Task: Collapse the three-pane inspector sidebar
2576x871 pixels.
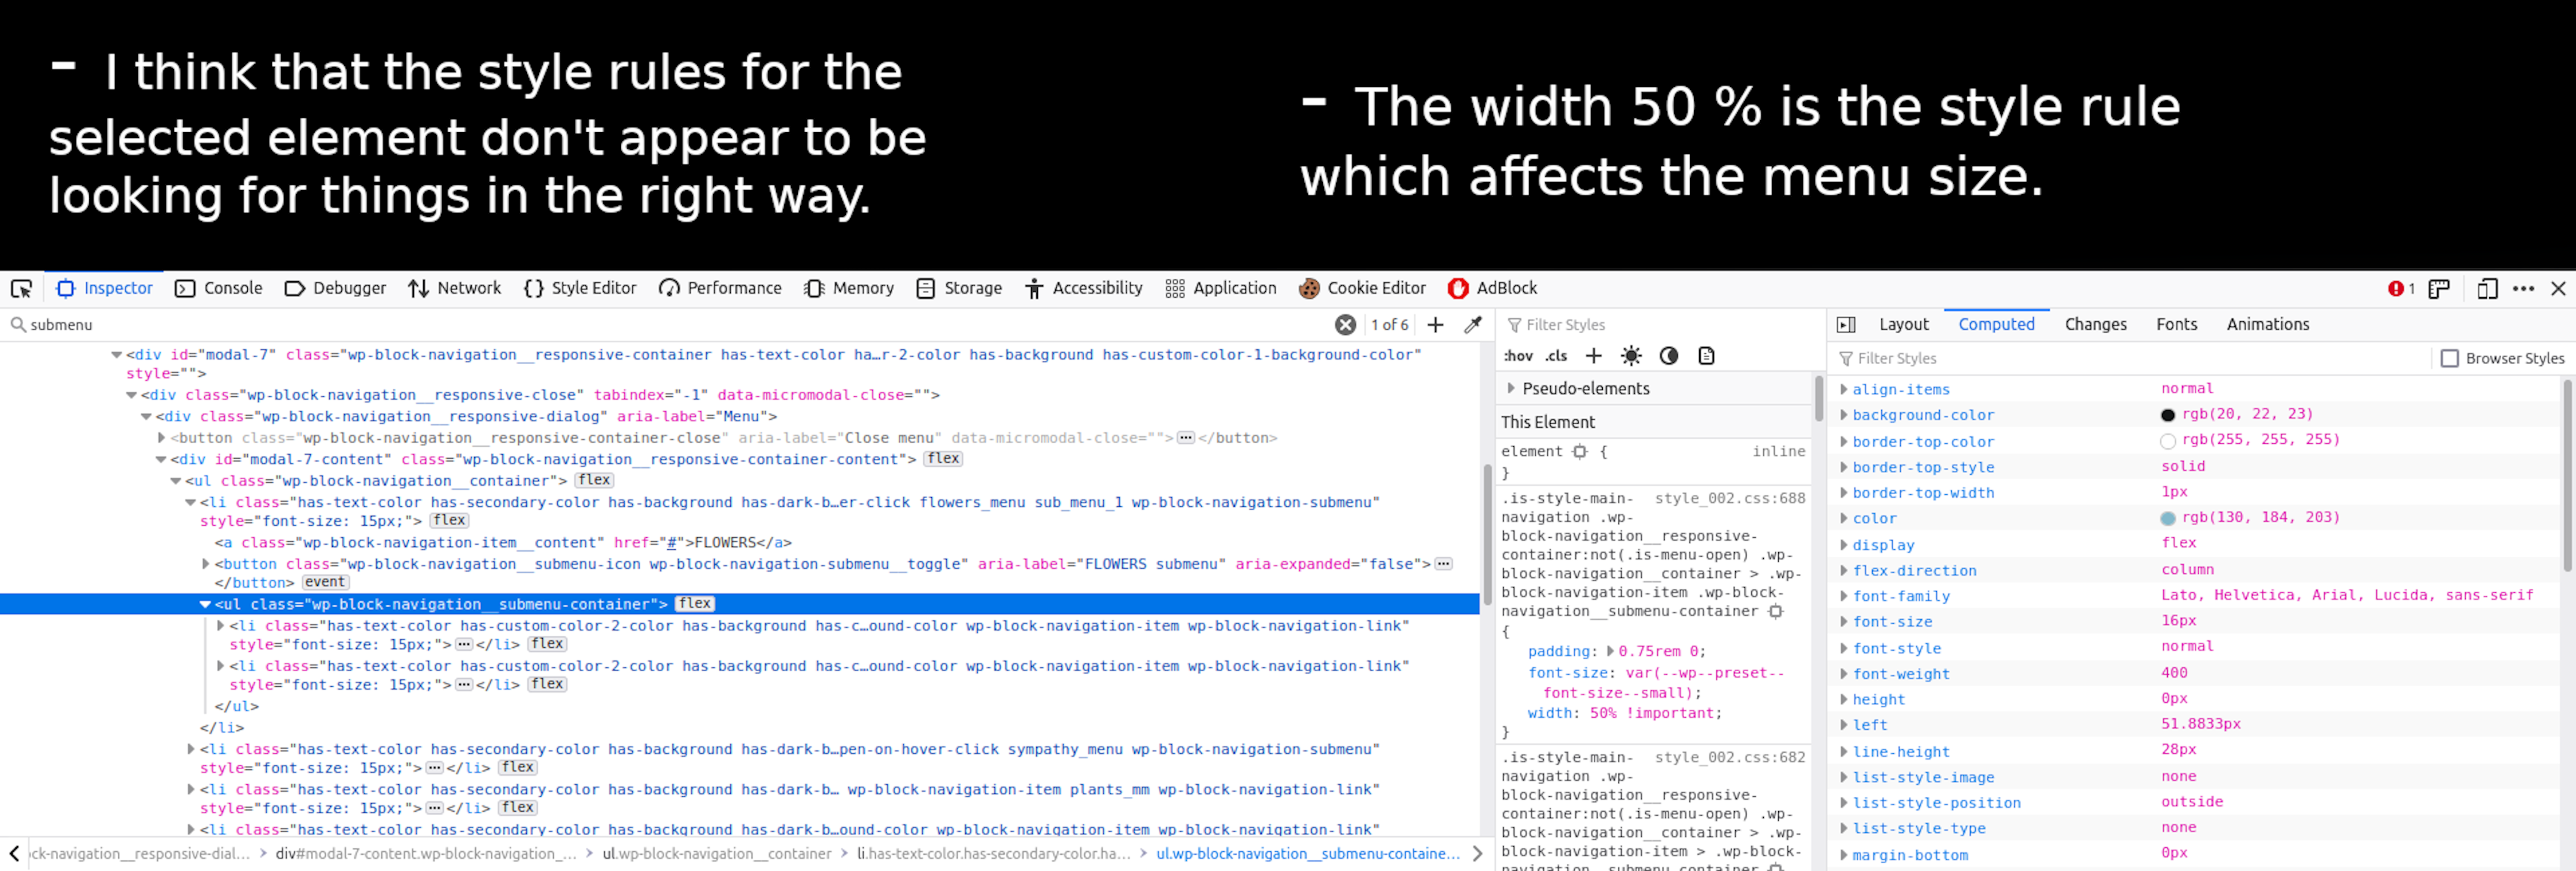Action: click(1846, 325)
